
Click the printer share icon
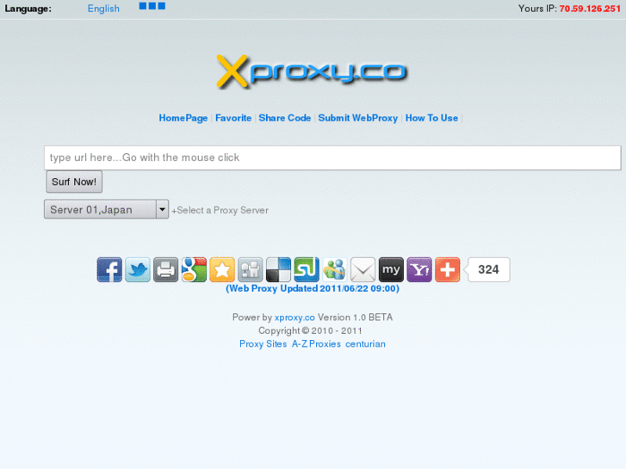[x=165, y=270]
